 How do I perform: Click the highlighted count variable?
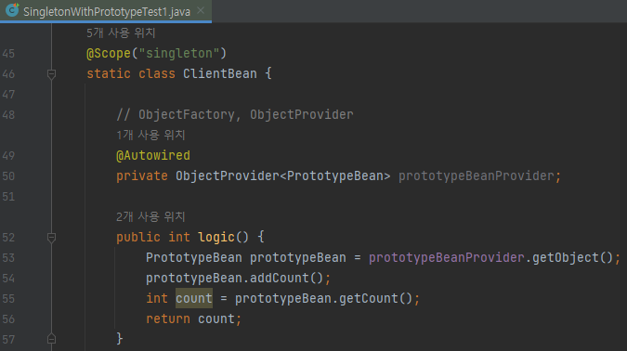[194, 298]
